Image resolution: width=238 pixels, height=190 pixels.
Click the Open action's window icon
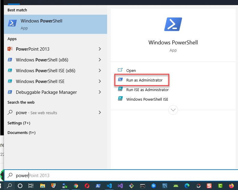120,70
